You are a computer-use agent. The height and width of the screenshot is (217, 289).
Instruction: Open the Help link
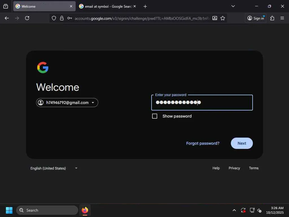pyautogui.click(x=216, y=168)
